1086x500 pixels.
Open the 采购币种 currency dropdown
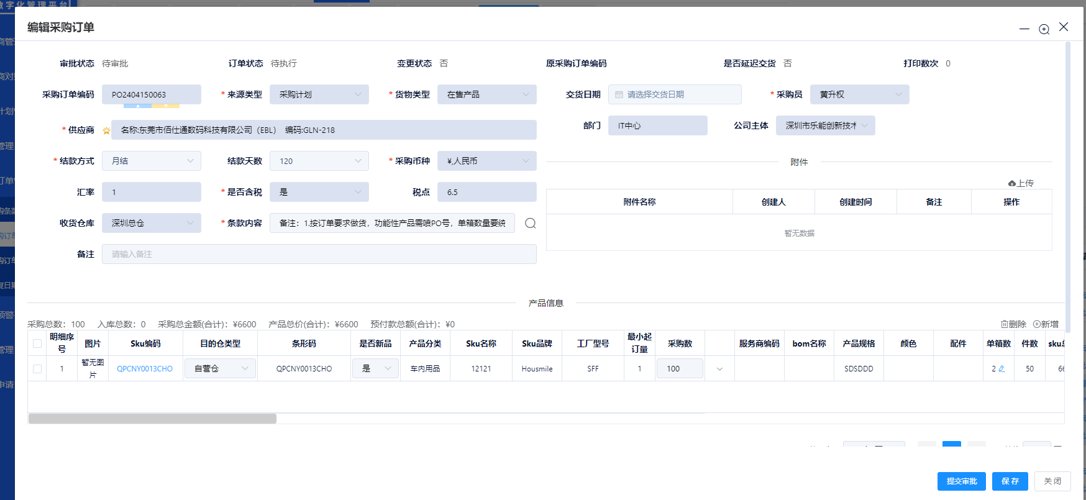pyautogui.click(x=486, y=161)
